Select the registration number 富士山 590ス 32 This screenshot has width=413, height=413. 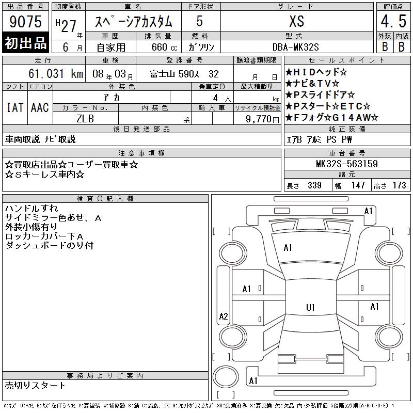[x=184, y=74]
